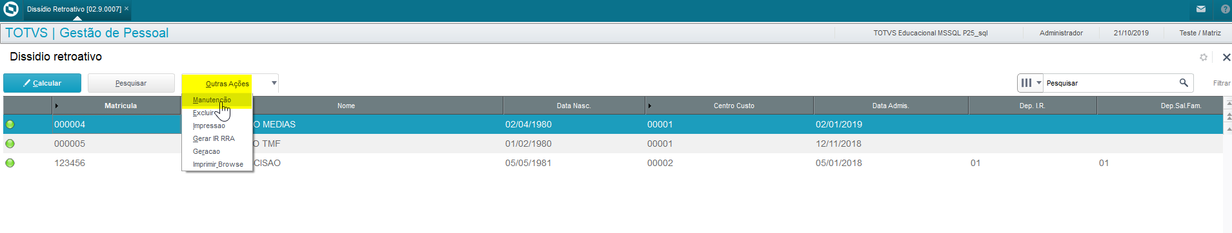This screenshot has width=1232, height=233.
Task: Click the settings gear icon
Action: [1204, 57]
